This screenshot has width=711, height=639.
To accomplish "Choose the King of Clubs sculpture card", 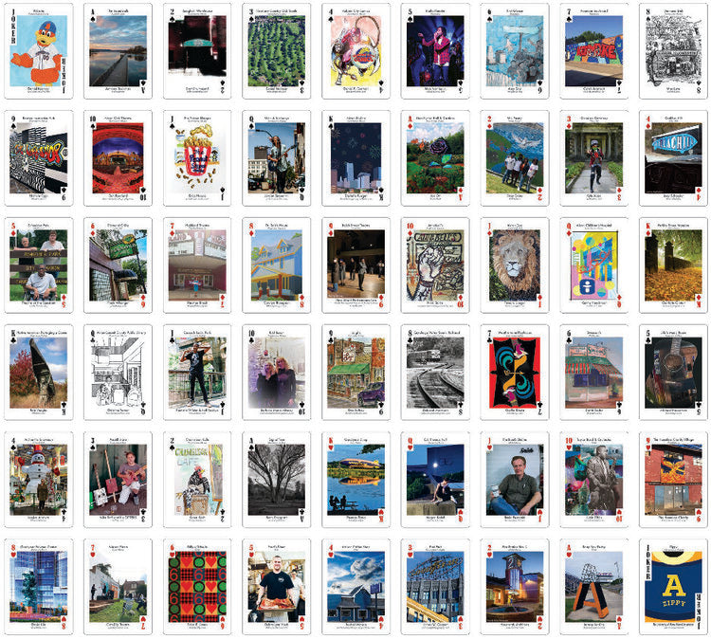I will 39,373.
